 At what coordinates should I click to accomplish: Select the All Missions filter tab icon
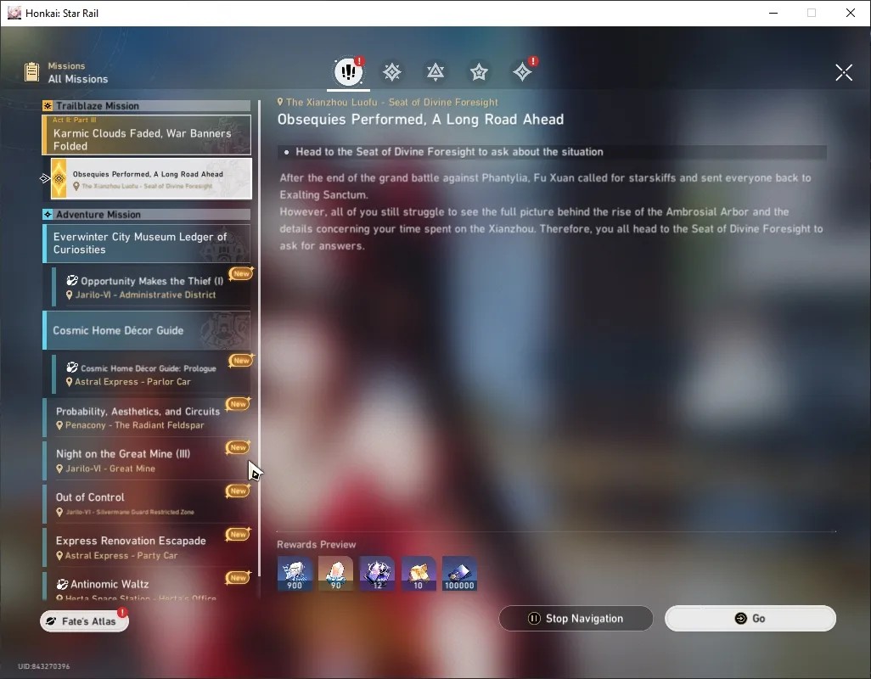[x=348, y=71]
